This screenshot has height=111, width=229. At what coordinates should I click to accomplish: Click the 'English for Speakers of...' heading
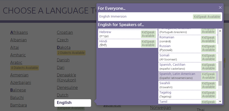pos(121,25)
